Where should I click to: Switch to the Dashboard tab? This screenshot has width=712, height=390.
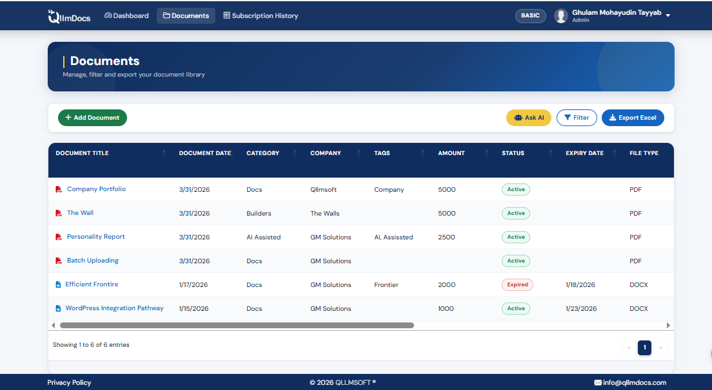126,15
